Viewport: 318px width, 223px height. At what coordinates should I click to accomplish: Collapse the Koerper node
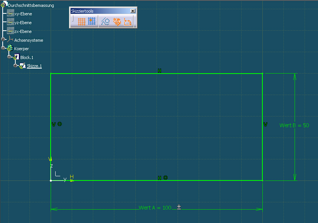[x=3, y=48]
